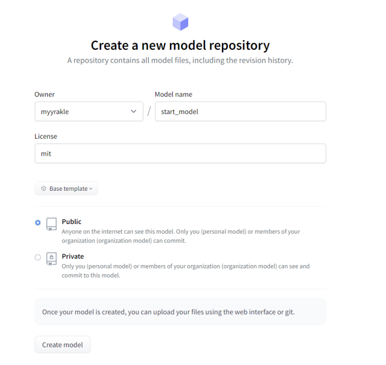Click the Owner field label
This screenshot has height=365, width=386.
coord(44,95)
